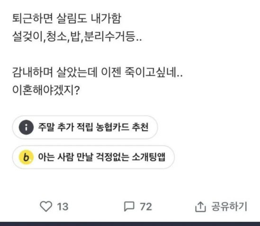
Task: Click the word 살림도 in the first line
Action: click(x=72, y=18)
